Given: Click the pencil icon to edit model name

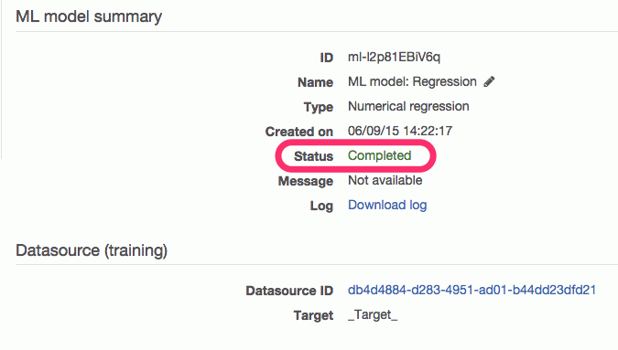Looking at the screenshot, I should click(489, 82).
